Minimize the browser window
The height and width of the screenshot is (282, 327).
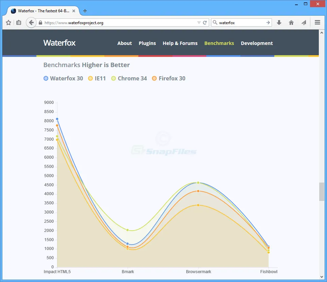(x=296, y=4)
